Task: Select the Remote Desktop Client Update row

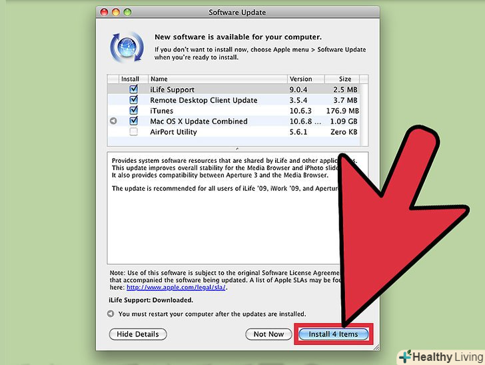Action: pos(234,100)
